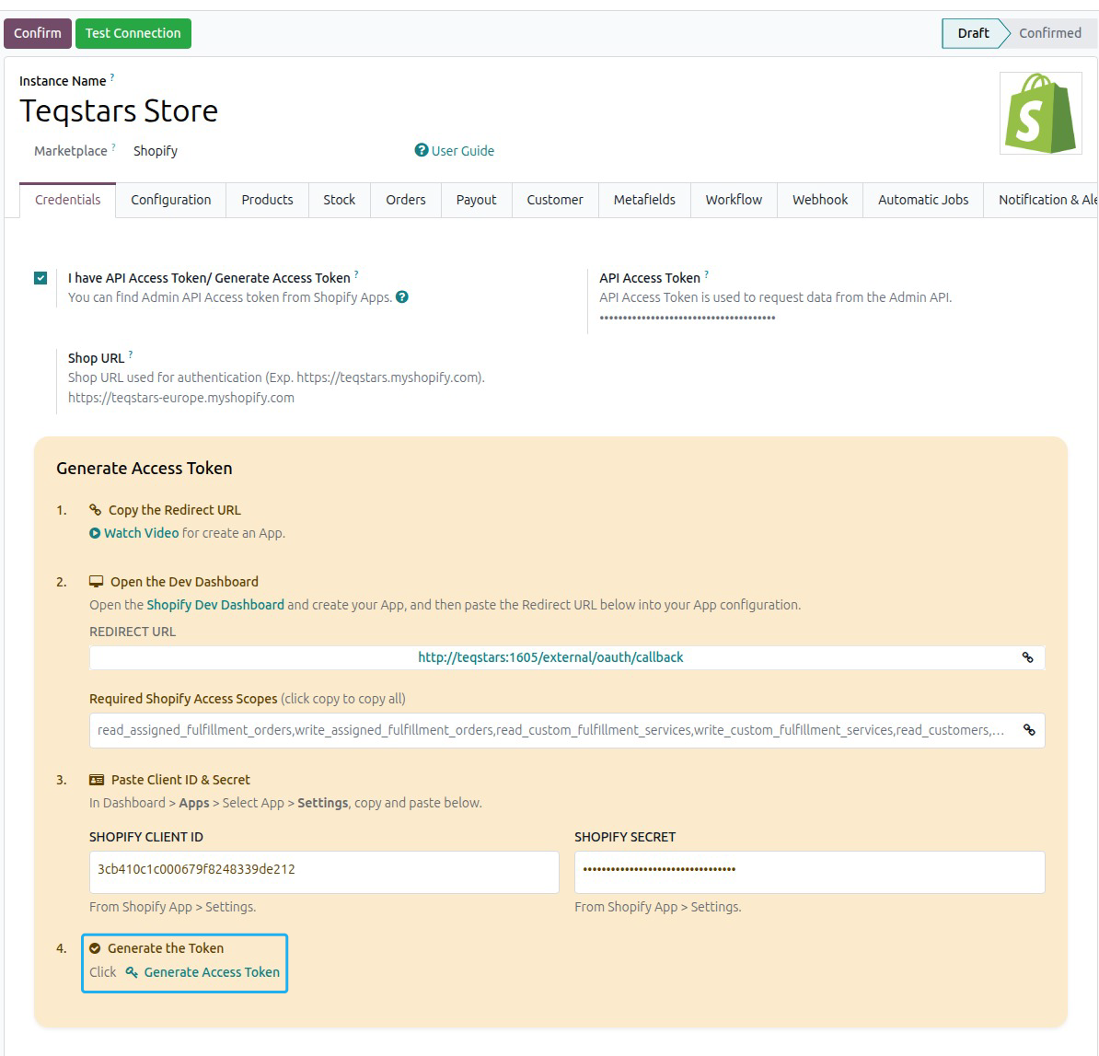Click 'Required Shopify Access Scopes' label
This screenshot has width=1099, height=1056.
[x=184, y=699]
